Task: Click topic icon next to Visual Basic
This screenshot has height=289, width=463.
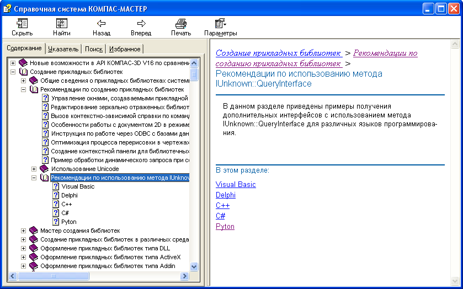Action: pos(56,186)
